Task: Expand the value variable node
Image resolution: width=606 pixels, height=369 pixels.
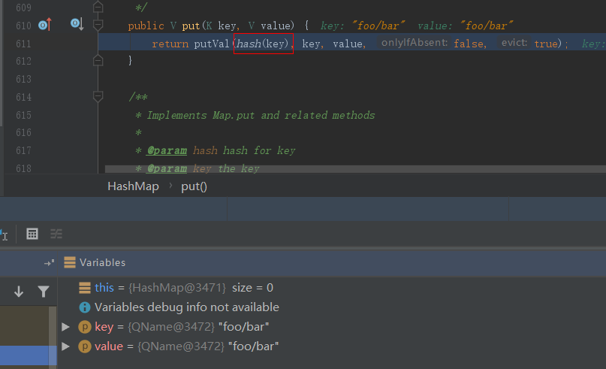Action: [x=66, y=346]
